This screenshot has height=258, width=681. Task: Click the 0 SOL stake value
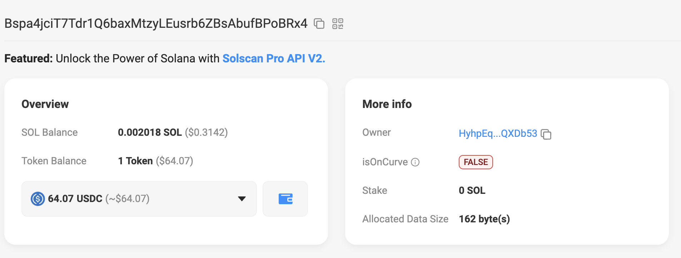(472, 191)
